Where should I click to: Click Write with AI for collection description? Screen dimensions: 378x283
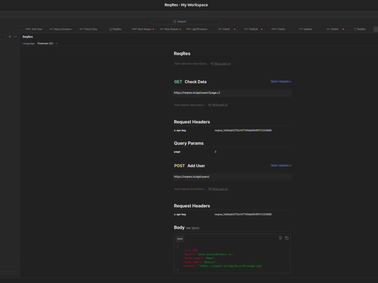(x=222, y=64)
